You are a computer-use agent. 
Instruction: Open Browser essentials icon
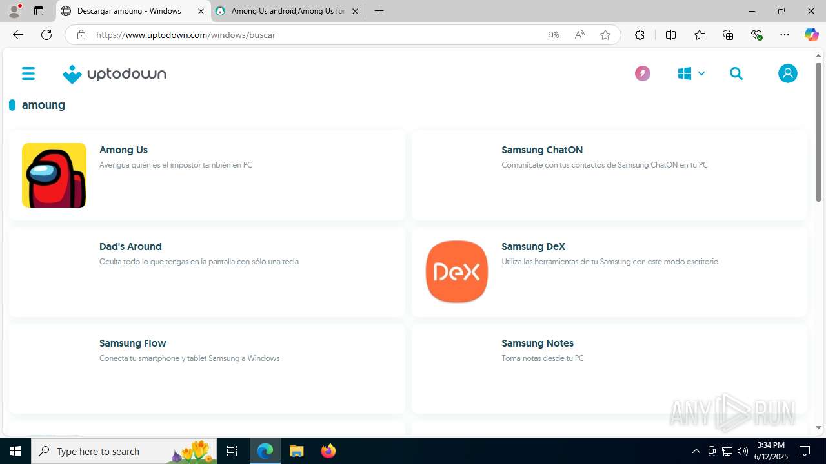tap(756, 35)
